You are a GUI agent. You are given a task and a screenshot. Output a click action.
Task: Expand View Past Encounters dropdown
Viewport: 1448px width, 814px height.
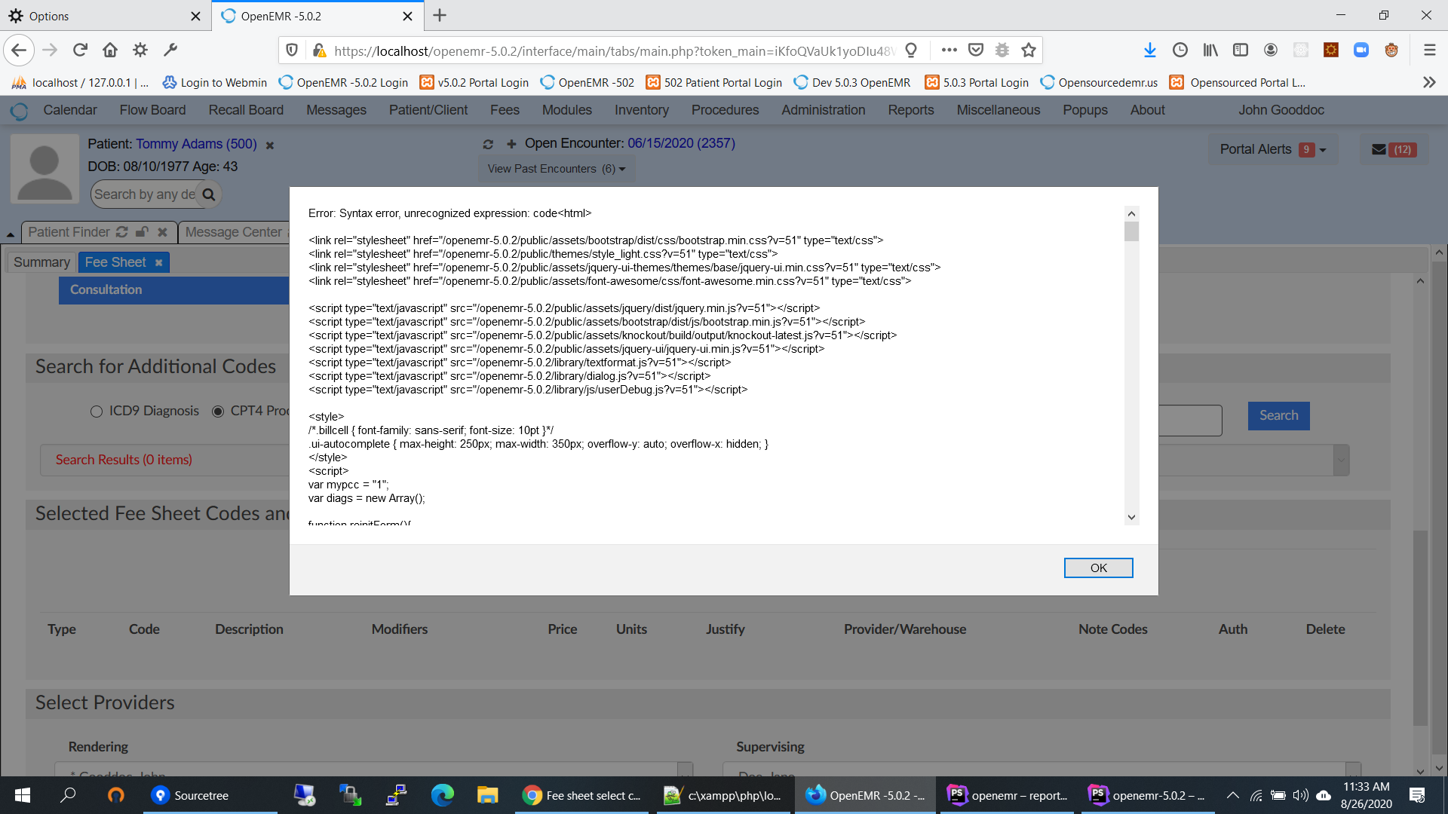pyautogui.click(x=556, y=168)
